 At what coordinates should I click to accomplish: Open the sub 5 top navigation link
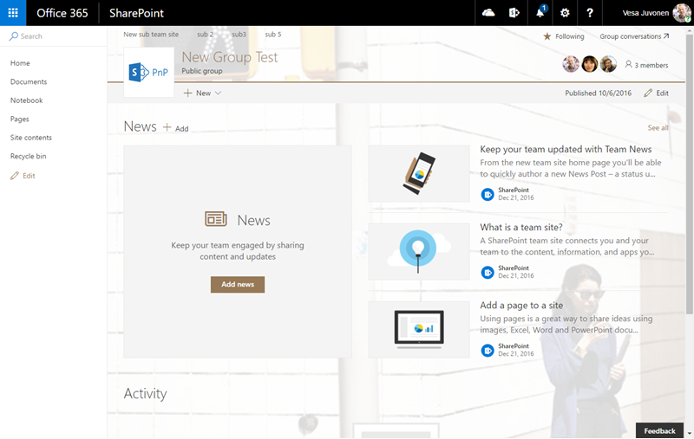[x=273, y=34]
